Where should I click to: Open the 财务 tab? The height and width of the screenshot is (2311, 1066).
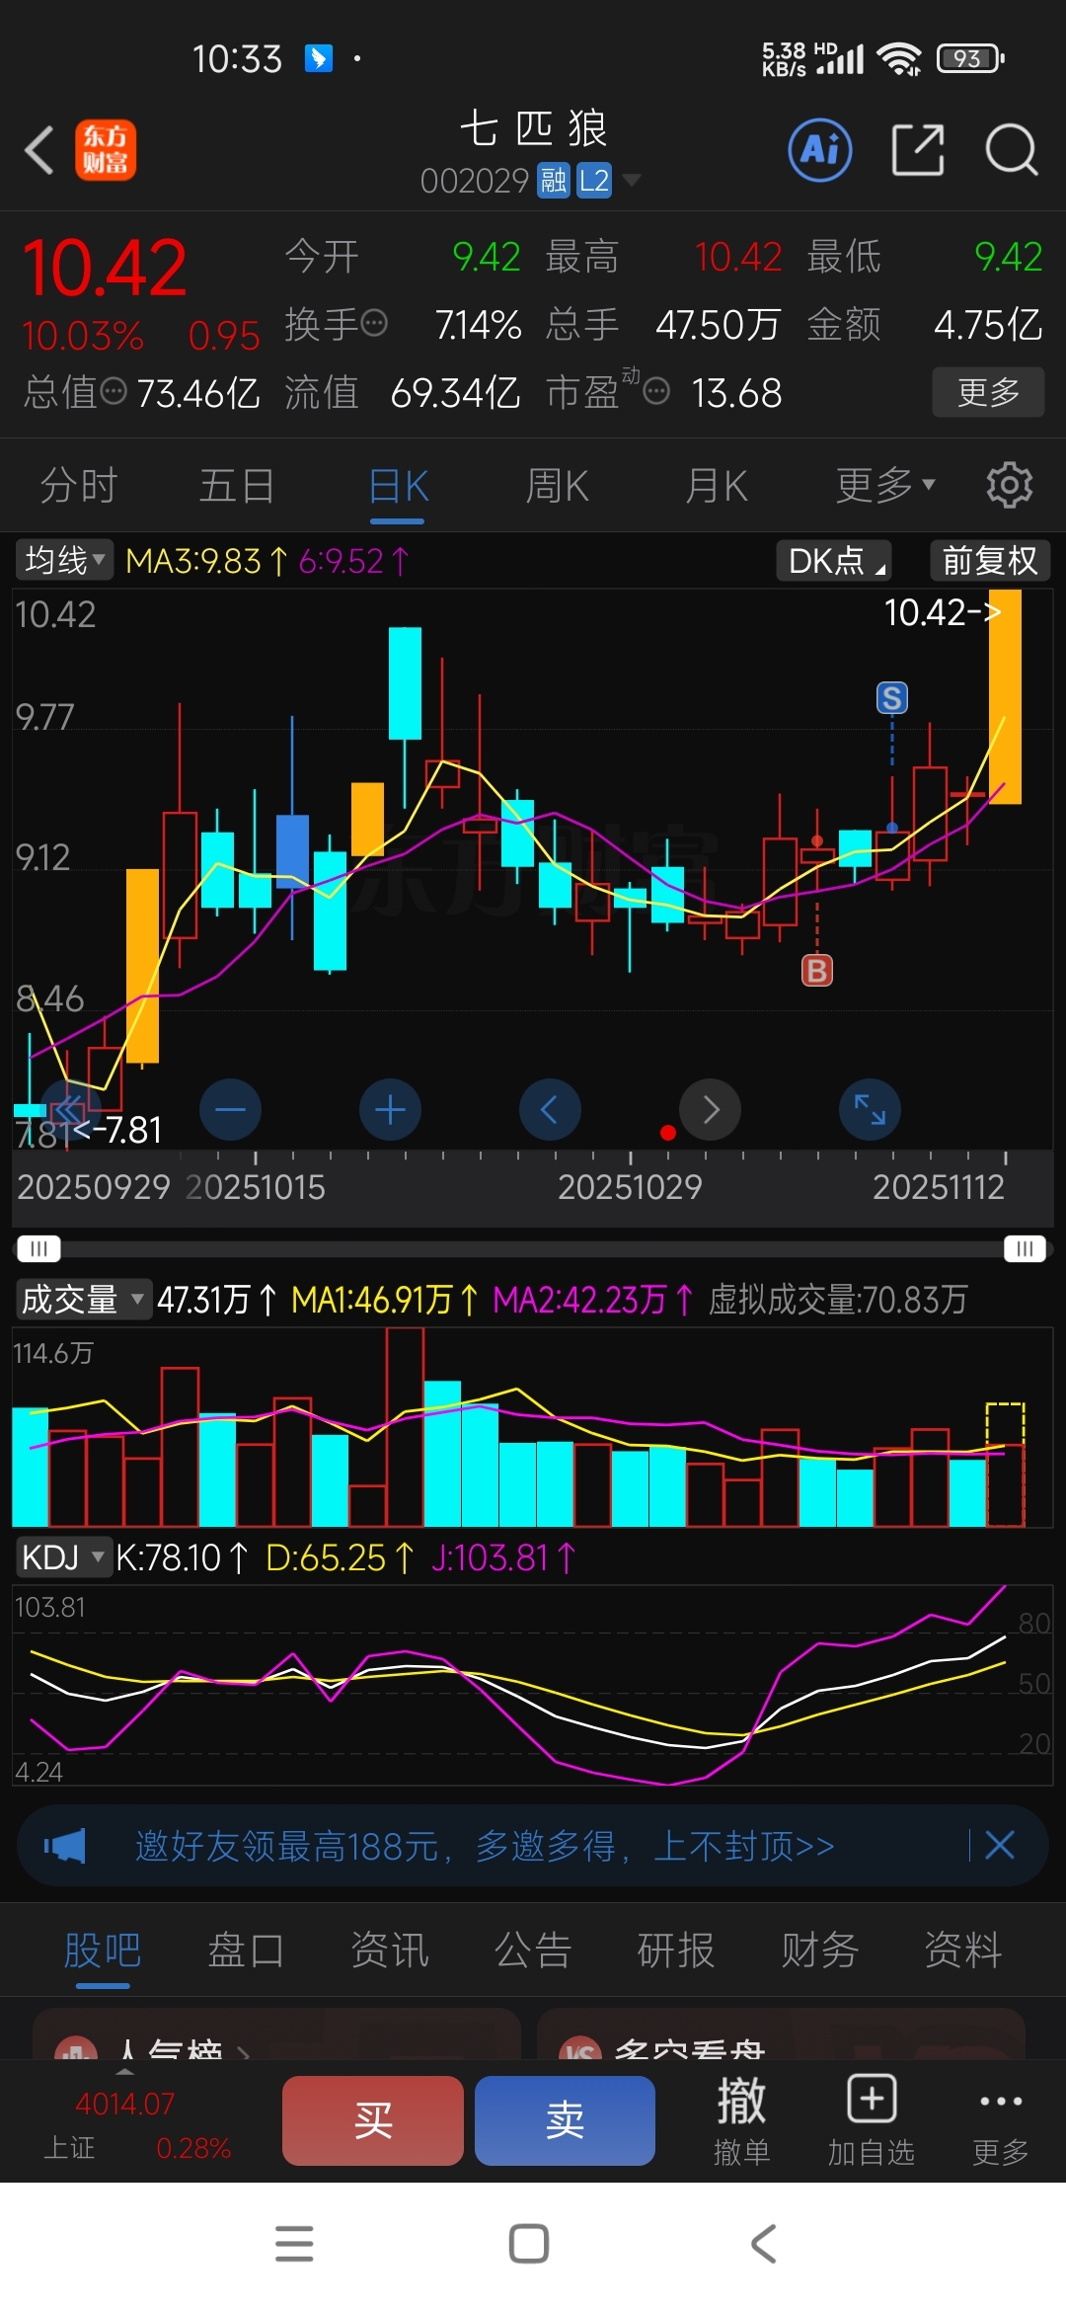click(819, 1951)
